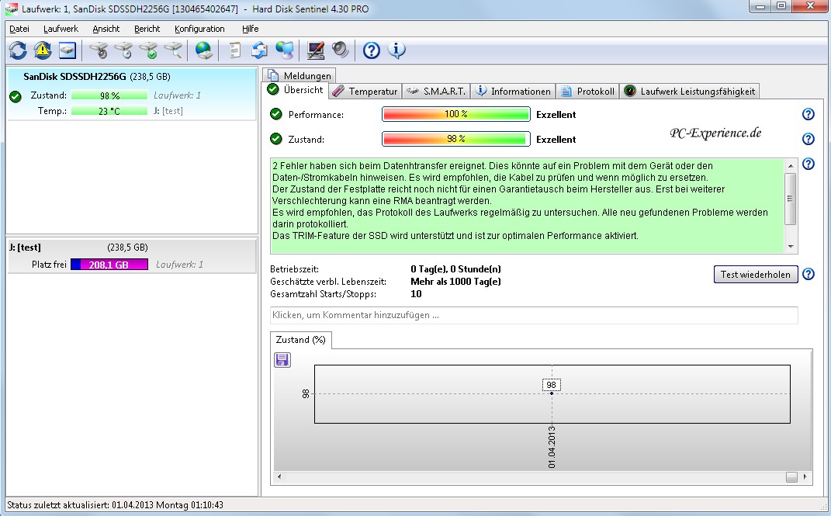Viewport: 831px width, 516px height.
Task: Open the Hilfe menu
Action: point(250,29)
